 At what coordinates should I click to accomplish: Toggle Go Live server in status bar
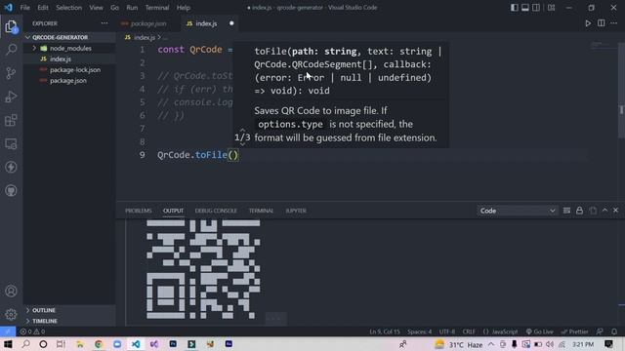point(540,331)
